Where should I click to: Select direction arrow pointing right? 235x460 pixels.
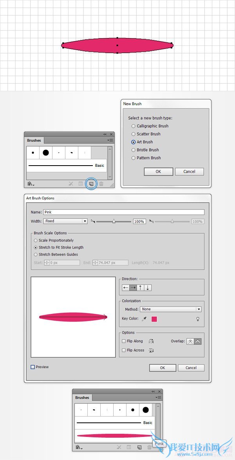coord(133,287)
